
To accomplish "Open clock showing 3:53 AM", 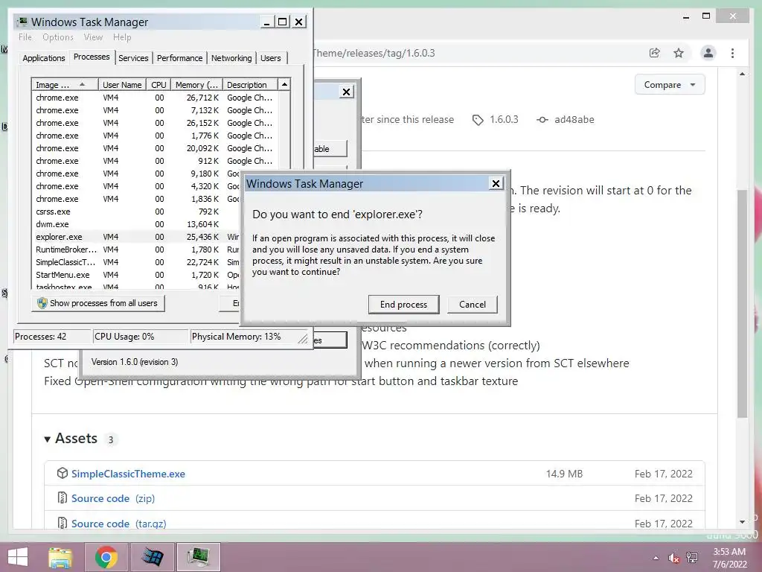I will coord(729,558).
